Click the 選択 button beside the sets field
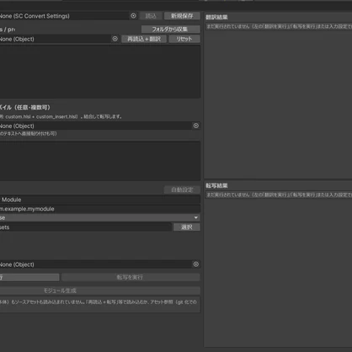The image size is (352, 352). 187,227
